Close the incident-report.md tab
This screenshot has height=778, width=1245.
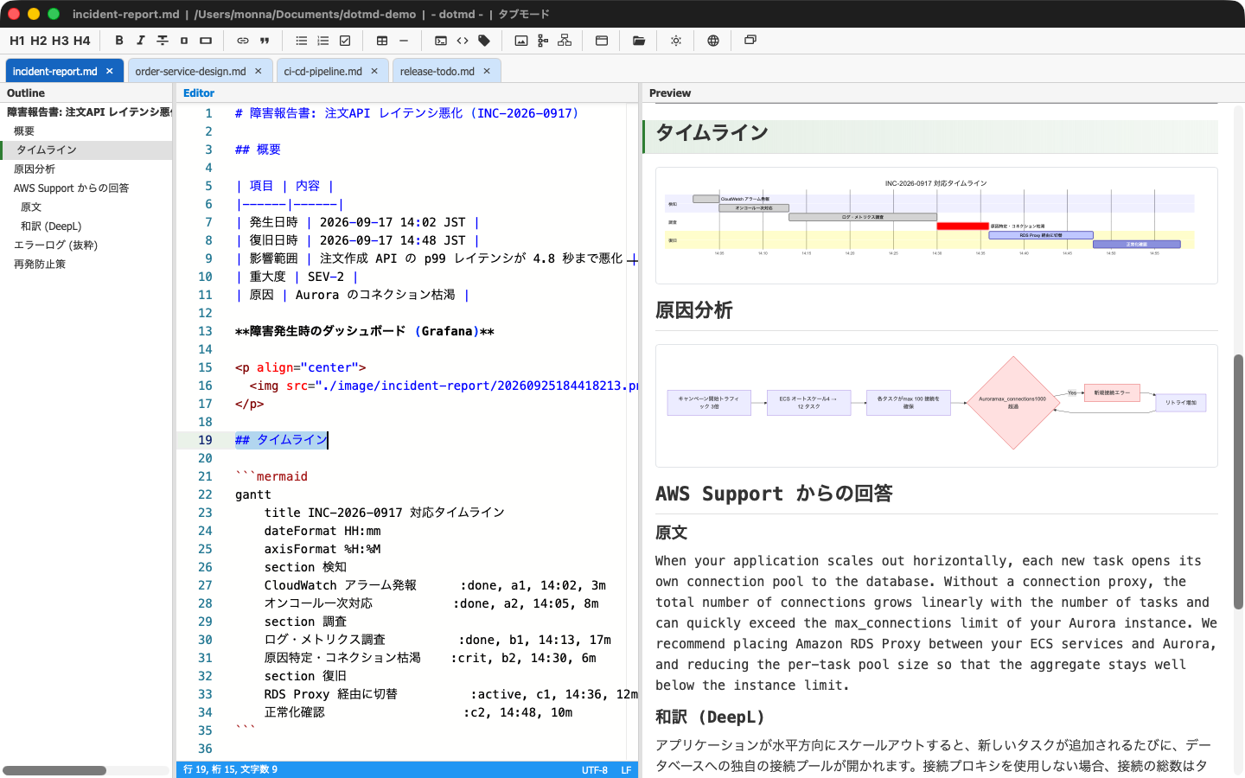pos(110,71)
